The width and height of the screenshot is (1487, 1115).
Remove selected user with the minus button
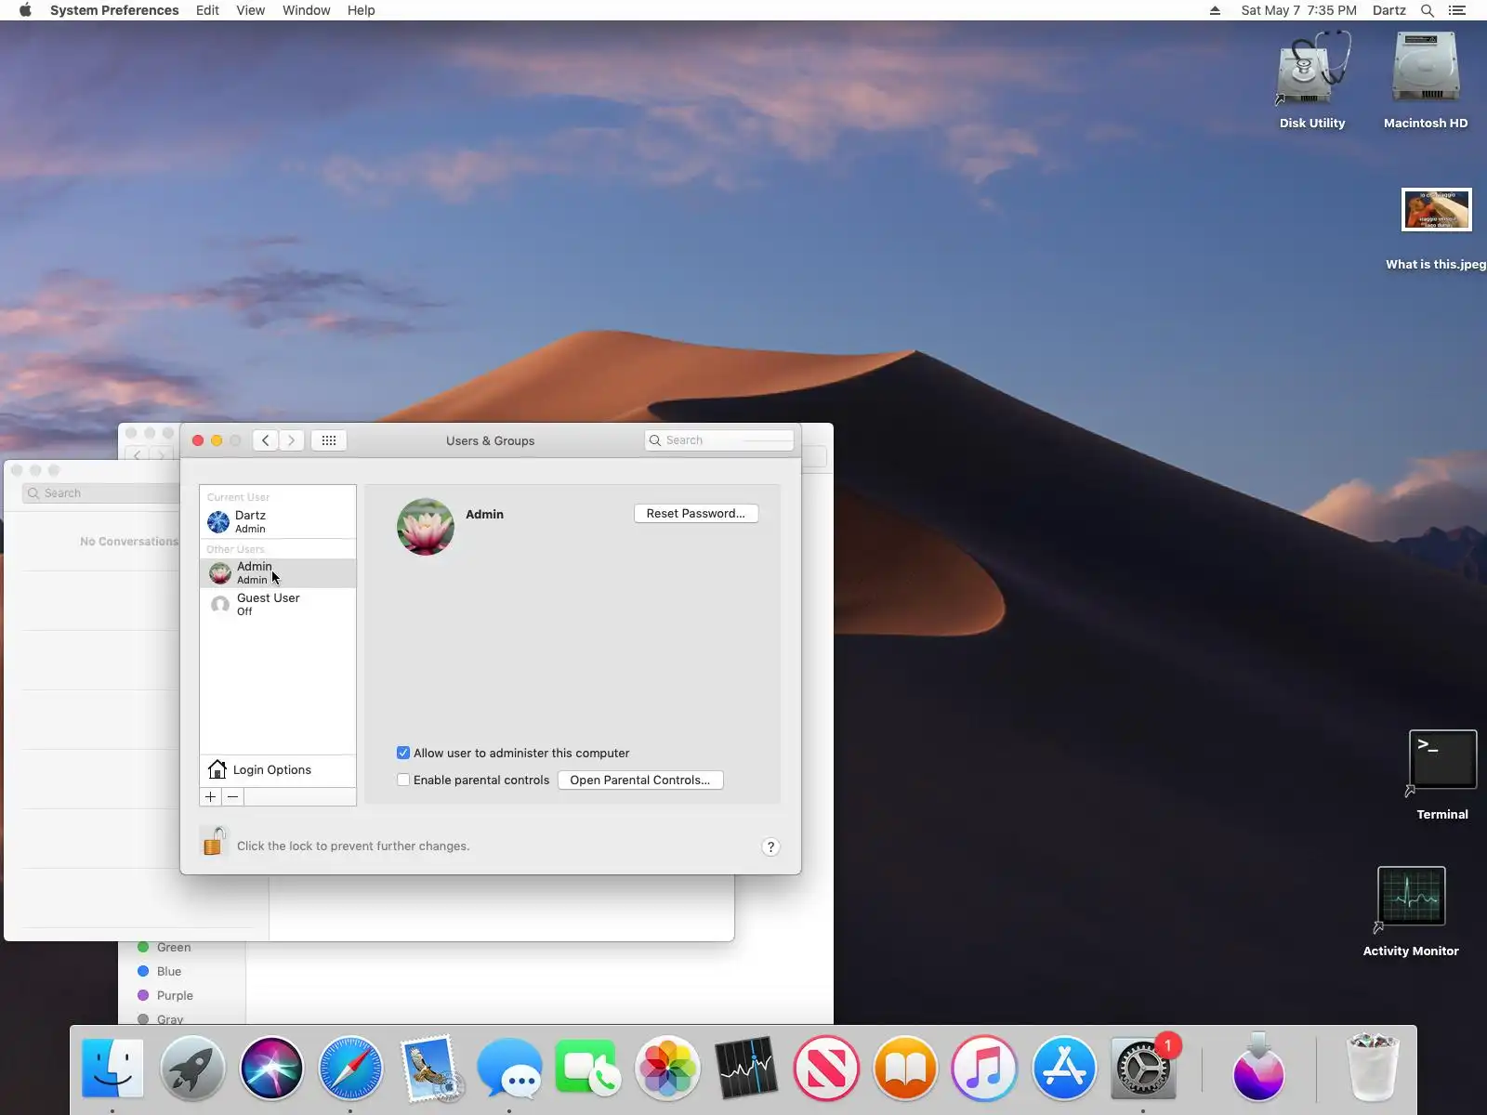point(233,797)
